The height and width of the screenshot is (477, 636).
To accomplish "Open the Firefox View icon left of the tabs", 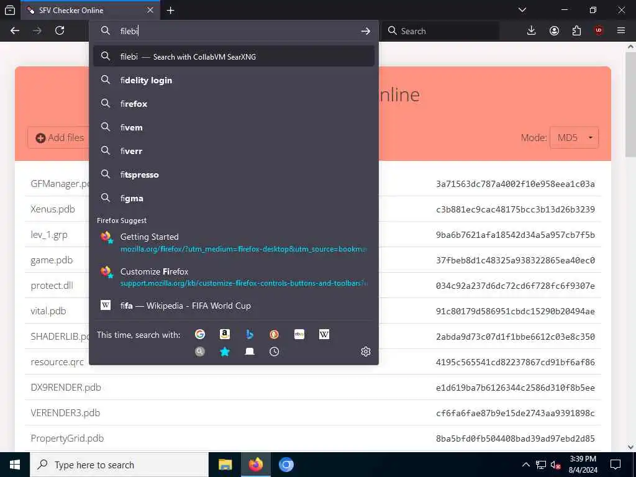I will point(10,10).
